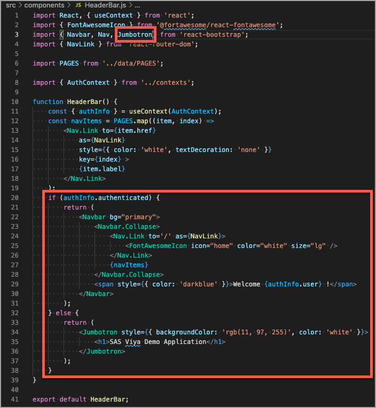Click closing '</Nav.Link>' on line 18

[85, 179]
